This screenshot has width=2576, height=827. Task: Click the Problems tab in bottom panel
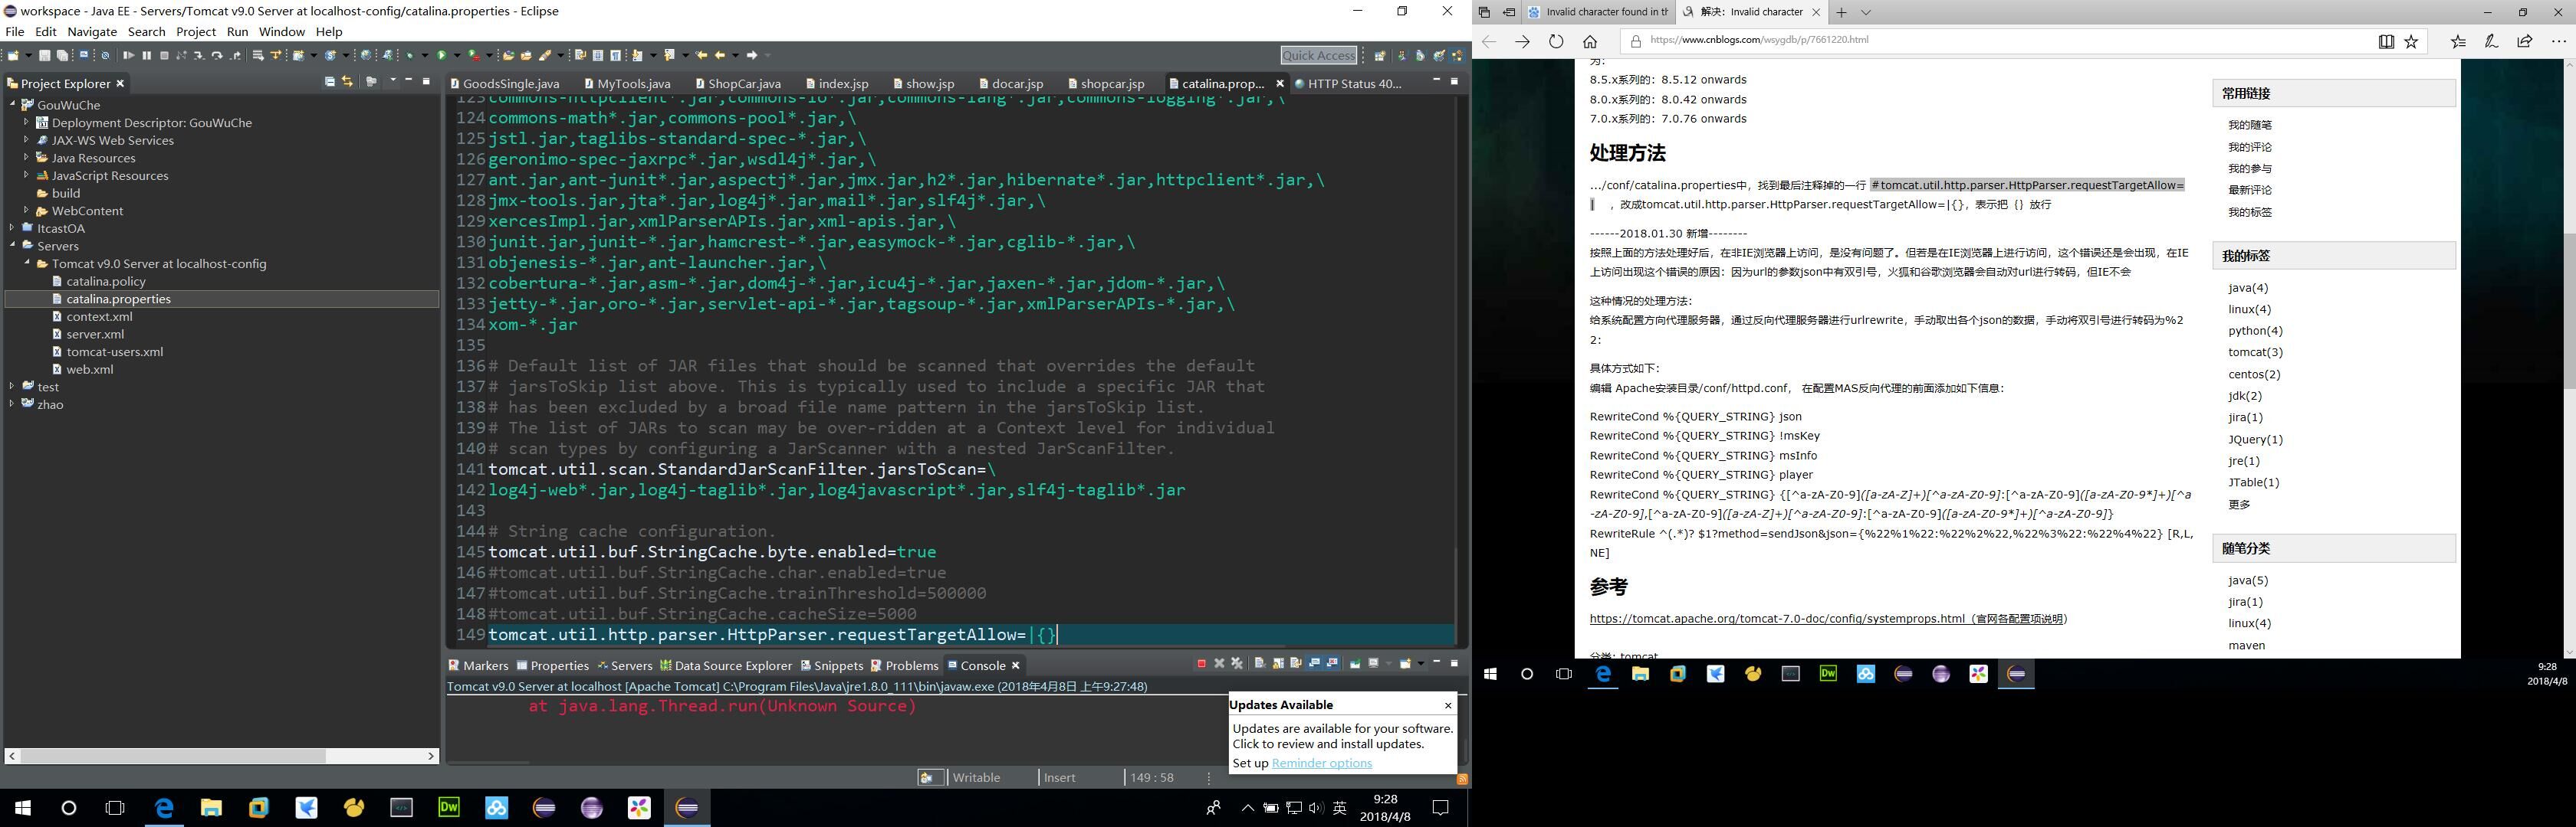(x=910, y=665)
